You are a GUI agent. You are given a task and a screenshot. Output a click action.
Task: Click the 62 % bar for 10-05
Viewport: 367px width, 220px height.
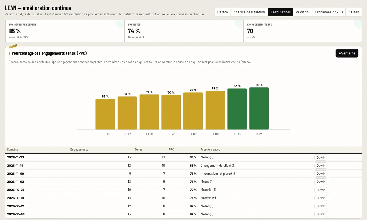point(105,114)
